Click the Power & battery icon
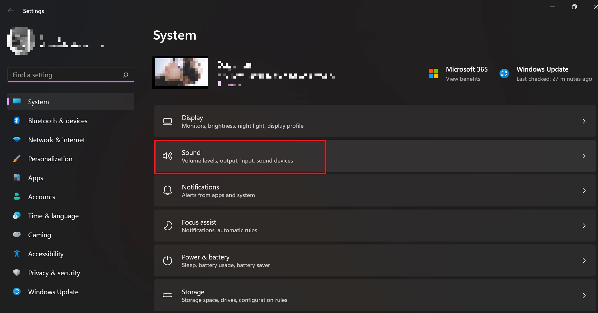Image resolution: width=598 pixels, height=313 pixels. (x=168, y=260)
